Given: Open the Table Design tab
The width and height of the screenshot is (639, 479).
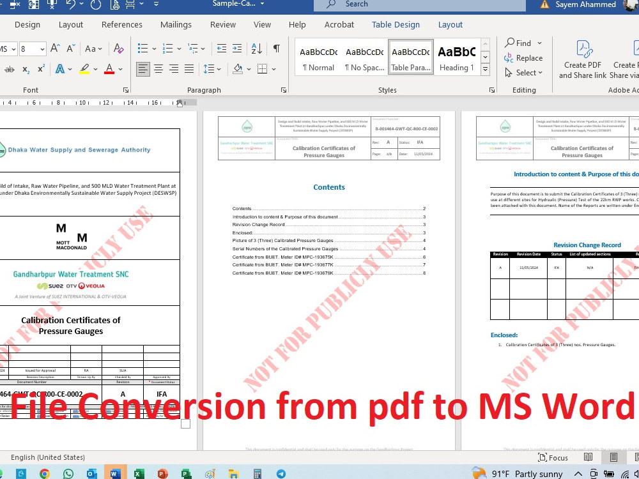Looking at the screenshot, I should (x=396, y=24).
